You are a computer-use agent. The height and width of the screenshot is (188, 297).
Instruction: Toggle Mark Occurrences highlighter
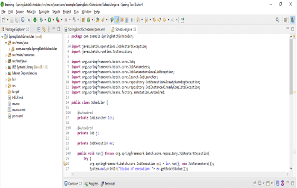coord(117,20)
